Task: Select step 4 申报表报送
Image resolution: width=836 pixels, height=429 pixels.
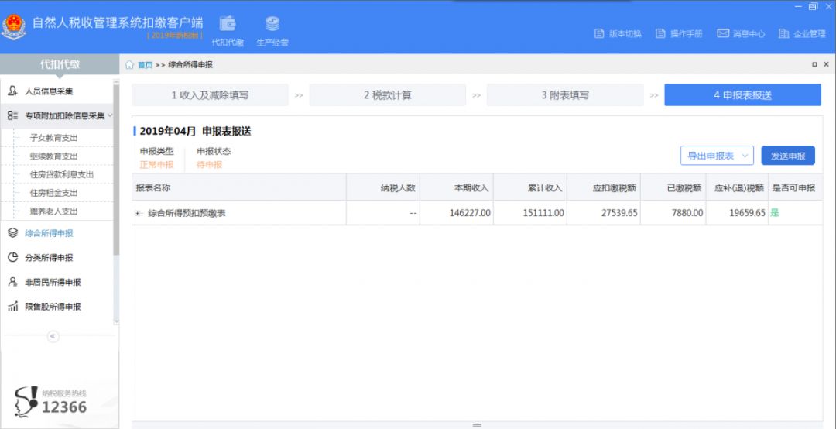Action: (742, 95)
